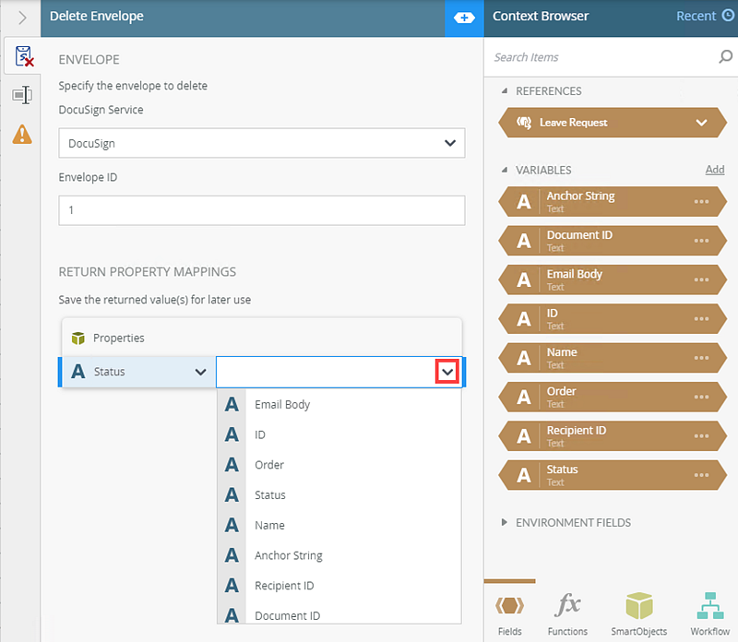Click the Envelope ID input field
Screen dimensions: 738x642
click(261, 210)
